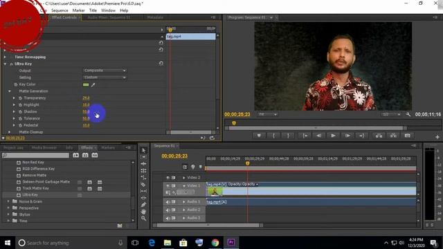
Task: Toggle the Ultra Key fx enable switch
Action: pos(11,64)
